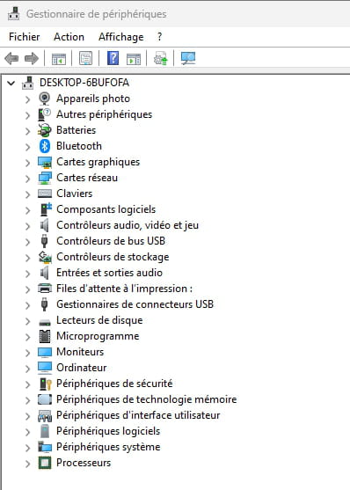Collapse the DESKTOP-6BUFOFA root node
Viewport: 350px width, 490px height.
(x=11, y=83)
